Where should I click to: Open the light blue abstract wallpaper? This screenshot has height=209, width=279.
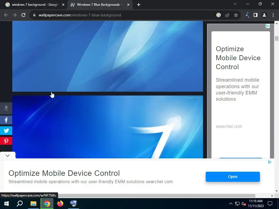pyautogui.click(x=107, y=56)
